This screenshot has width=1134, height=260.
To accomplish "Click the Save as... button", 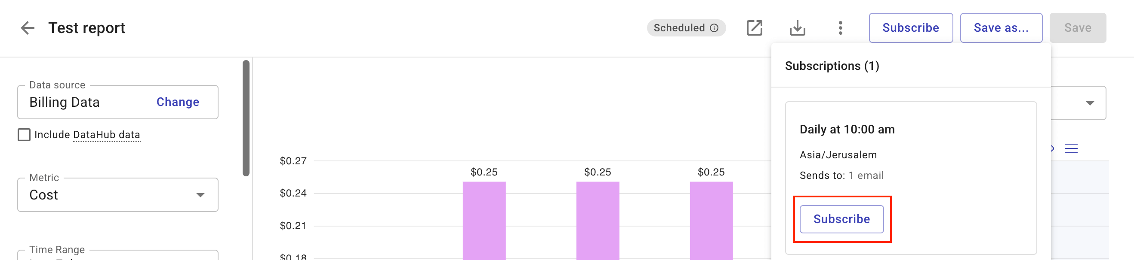I will pyautogui.click(x=1001, y=28).
